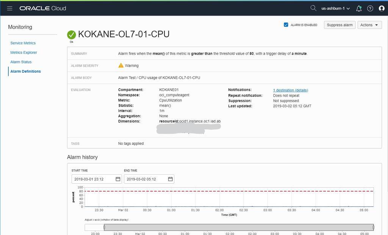Click the Alarm history heading
Image resolution: width=388 pixels, height=235 pixels.
click(x=82, y=157)
